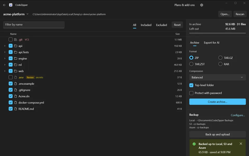Disable the Top-level folder option

click(x=191, y=85)
